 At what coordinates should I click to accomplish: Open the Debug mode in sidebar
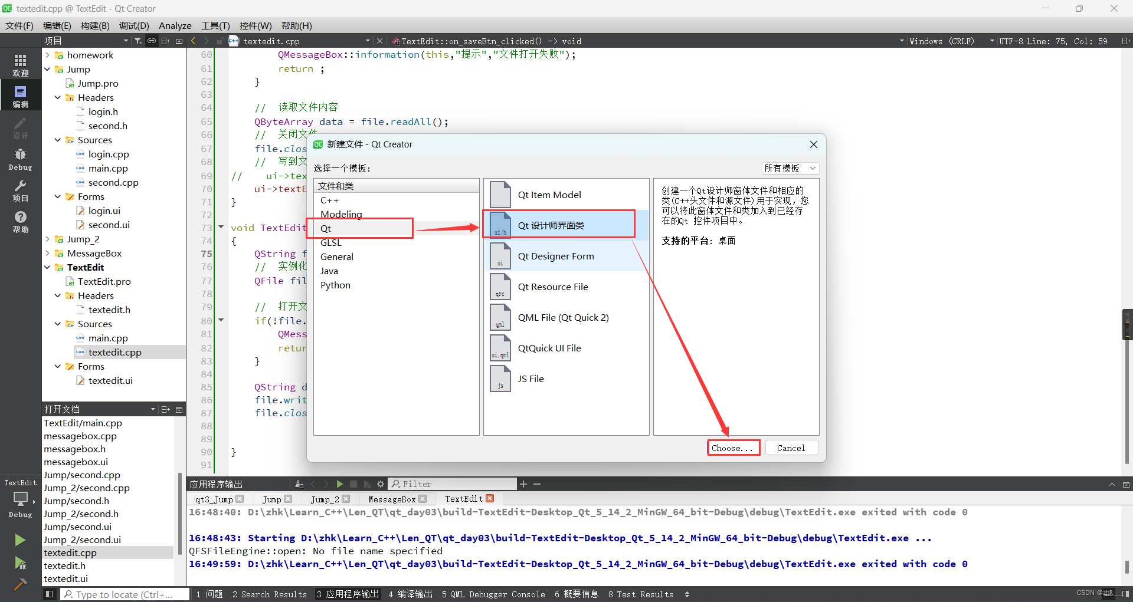tap(21, 160)
